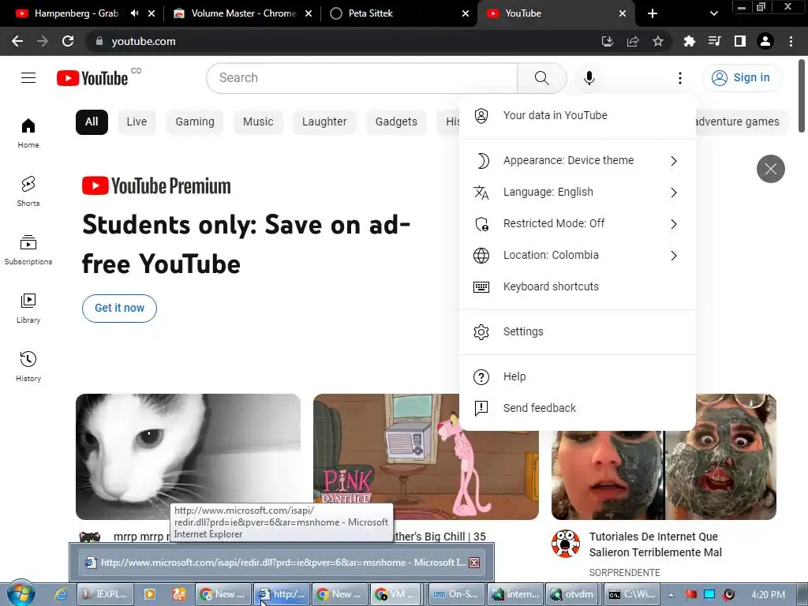The image size is (808, 606).
Task: Dismiss the YouTube Premium promo banner
Action: [x=770, y=169]
